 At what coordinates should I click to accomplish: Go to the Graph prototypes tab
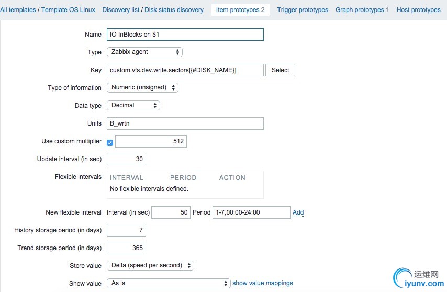click(362, 10)
